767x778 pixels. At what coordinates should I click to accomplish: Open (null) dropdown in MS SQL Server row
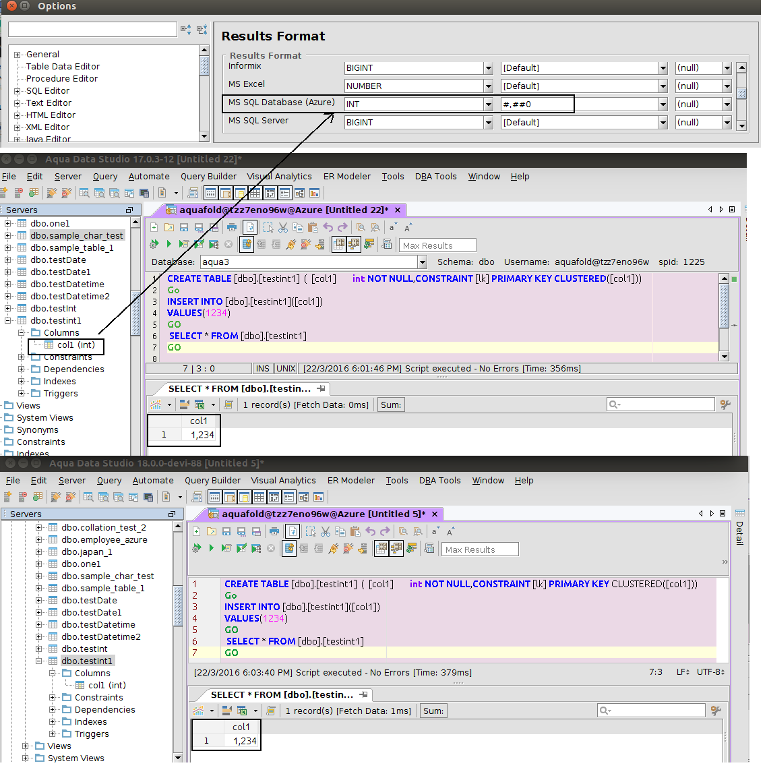click(x=727, y=123)
